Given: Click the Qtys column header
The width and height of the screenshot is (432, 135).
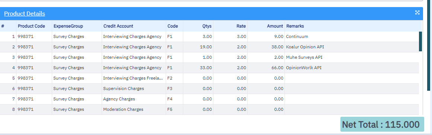Looking at the screenshot, I should click(207, 26).
